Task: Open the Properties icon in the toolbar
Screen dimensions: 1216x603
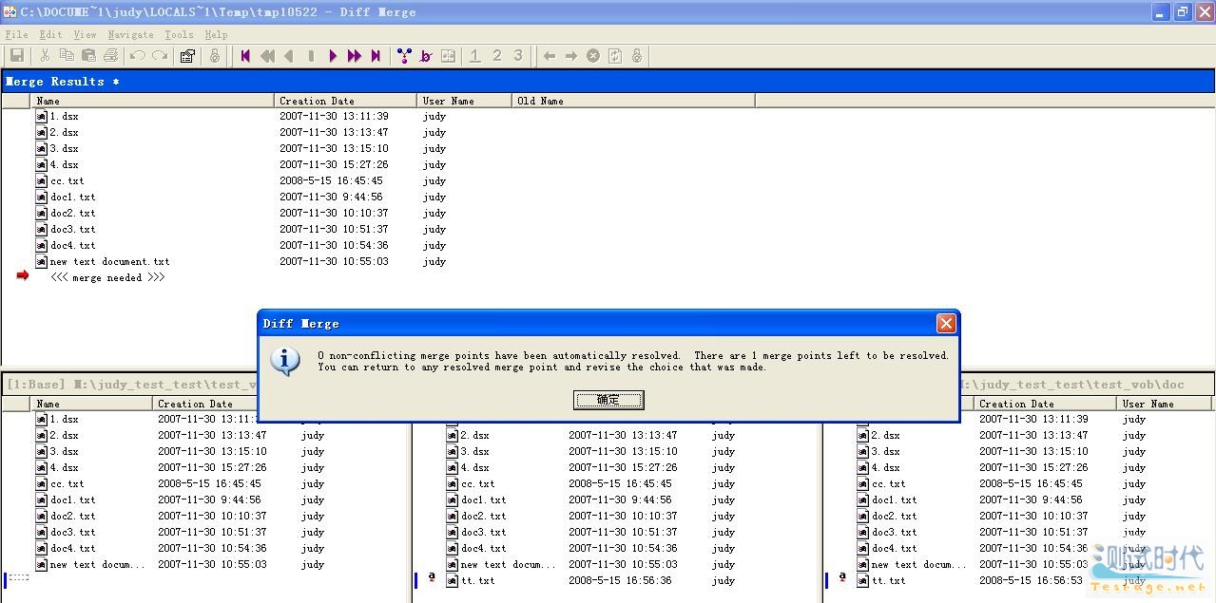Action: tap(187, 56)
